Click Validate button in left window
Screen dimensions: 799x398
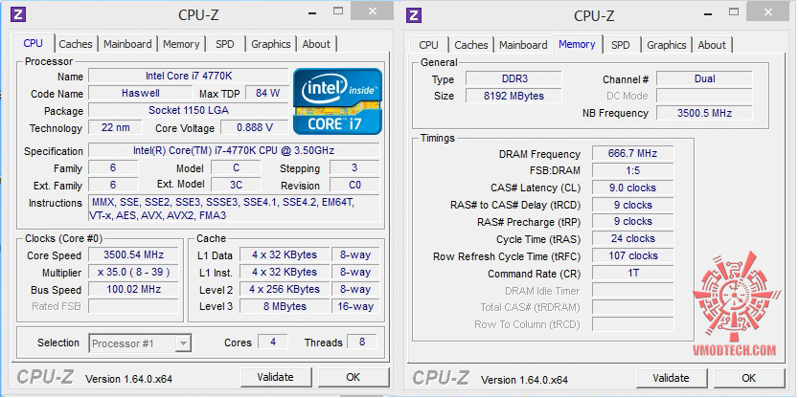tap(275, 377)
